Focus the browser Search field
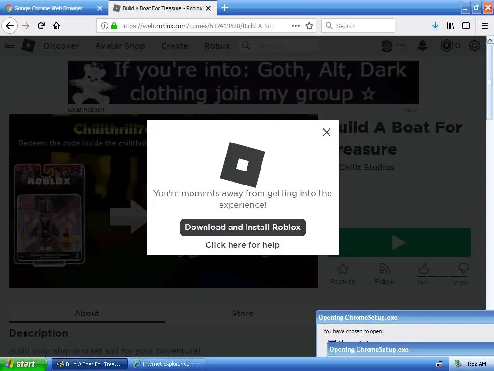Image resolution: width=494 pixels, height=371 pixels. [358, 26]
